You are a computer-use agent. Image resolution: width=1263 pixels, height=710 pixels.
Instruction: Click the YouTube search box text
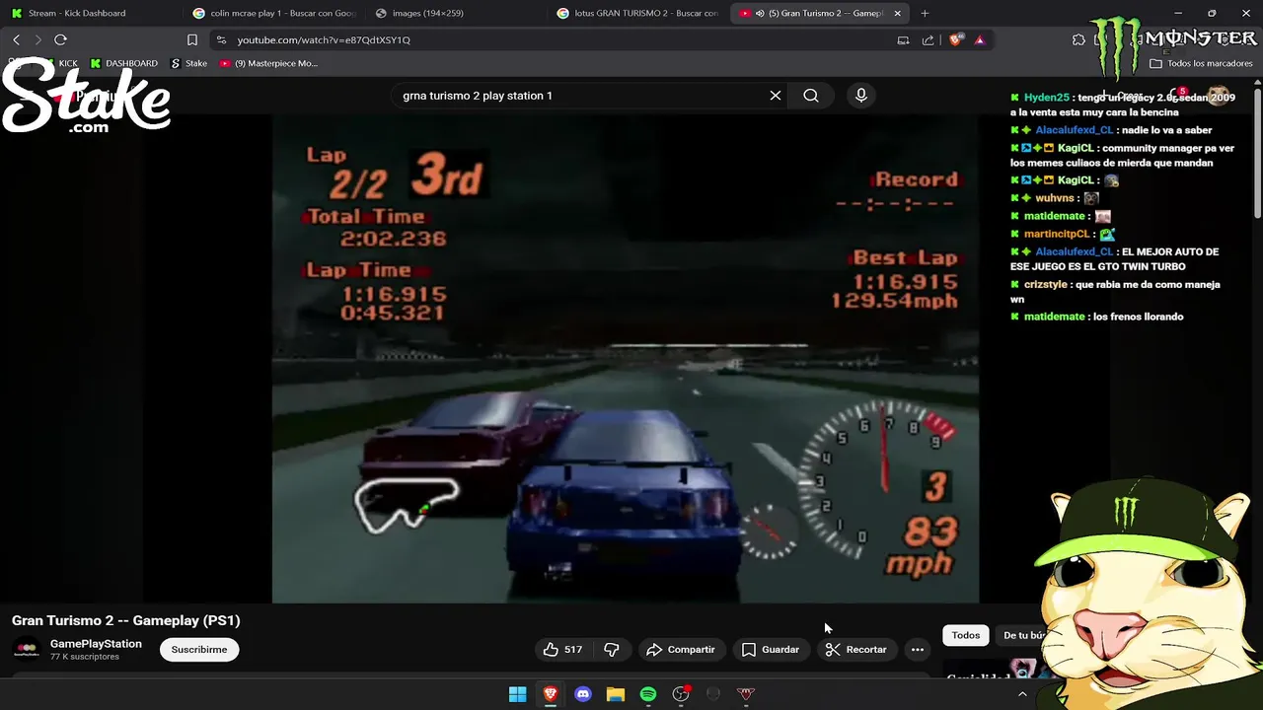pos(478,96)
